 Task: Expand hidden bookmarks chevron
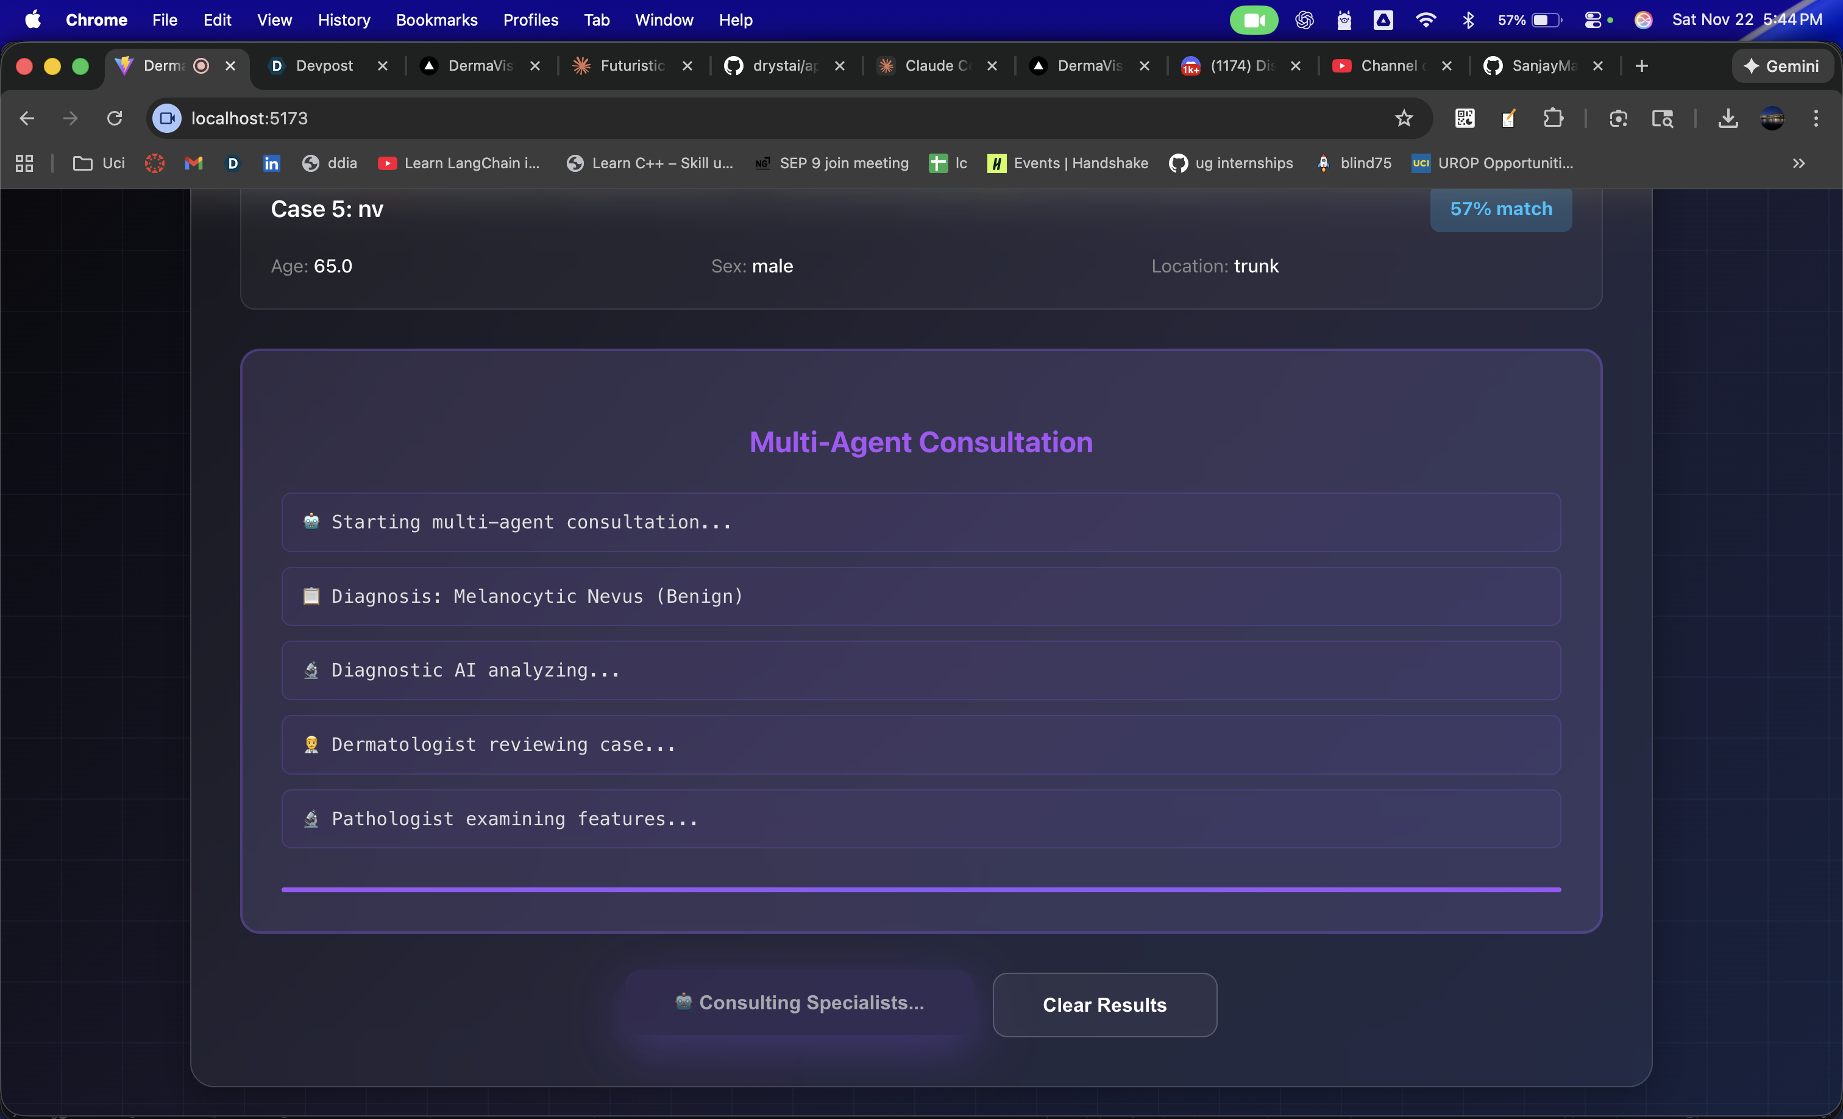pos(1799,163)
